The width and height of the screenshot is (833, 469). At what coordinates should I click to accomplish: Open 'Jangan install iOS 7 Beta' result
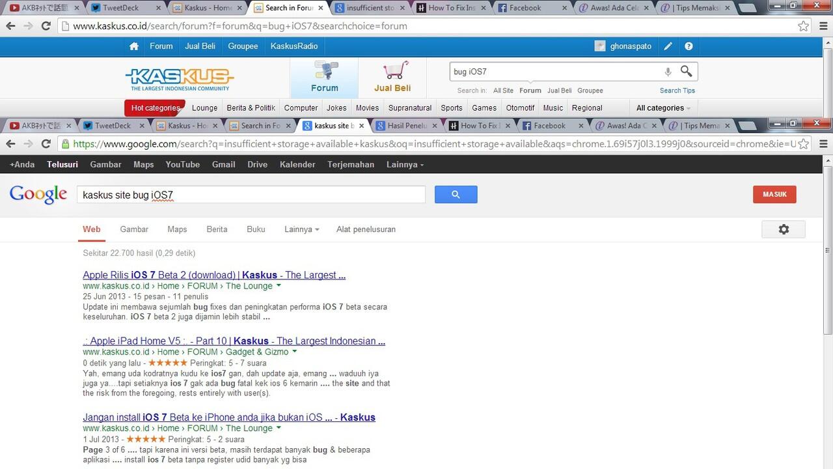(x=229, y=417)
